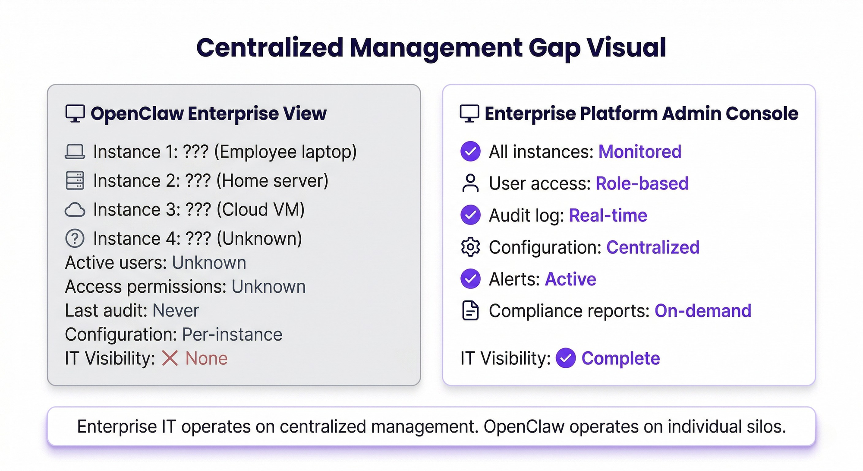
Task: Click the purple Monitored status text
Action: [639, 152]
